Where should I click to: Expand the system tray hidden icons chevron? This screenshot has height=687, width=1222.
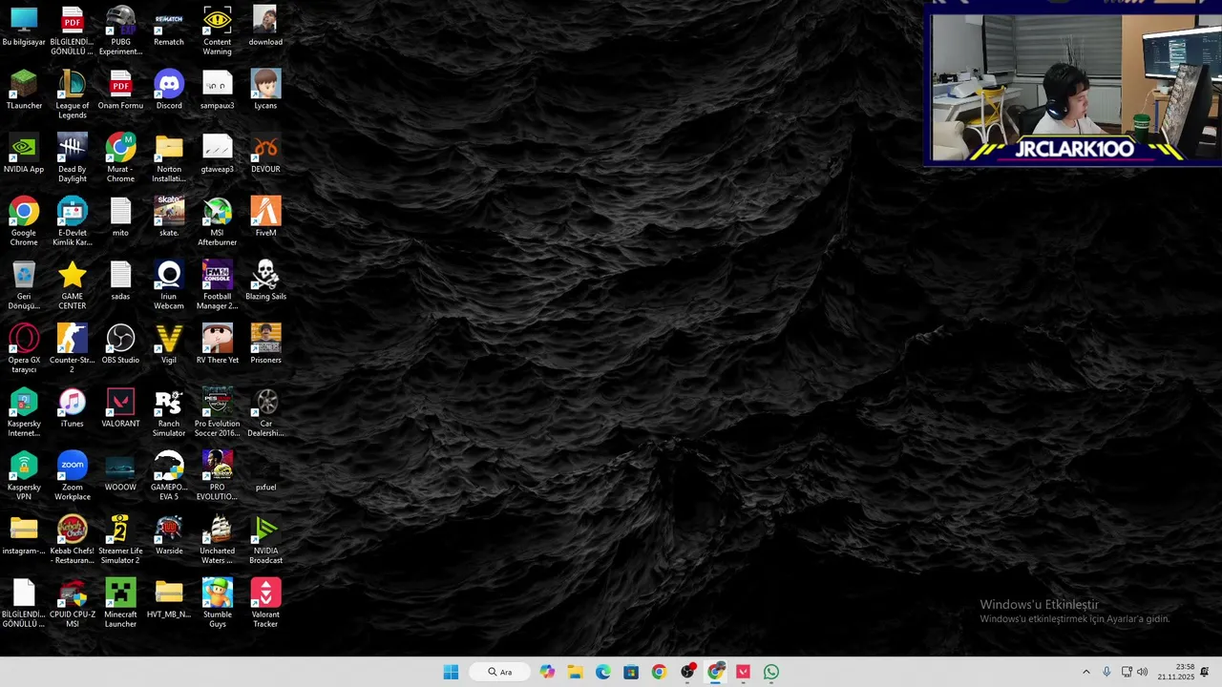pos(1085,672)
